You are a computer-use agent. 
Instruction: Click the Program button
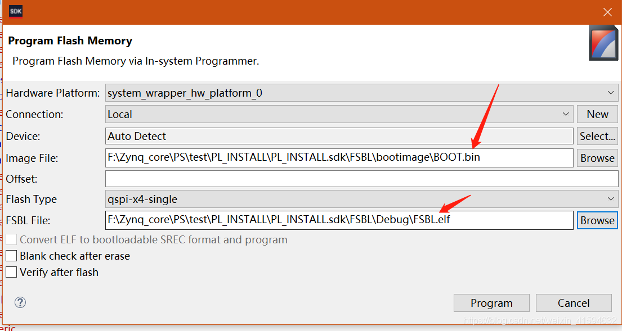pyautogui.click(x=491, y=303)
